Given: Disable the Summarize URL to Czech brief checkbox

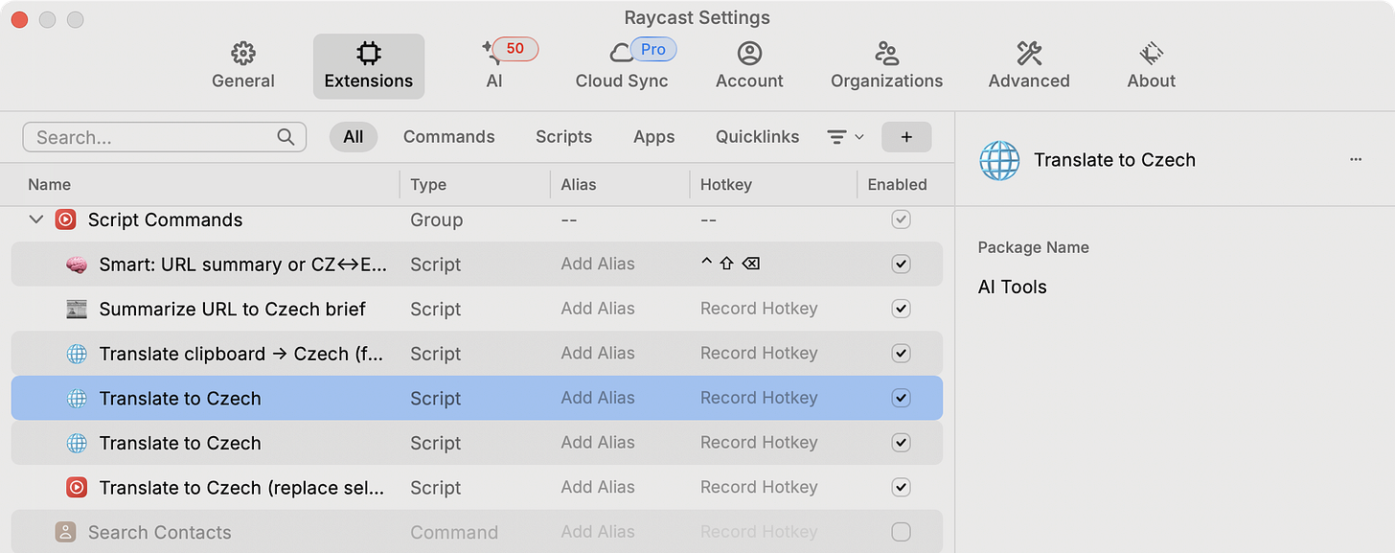Looking at the screenshot, I should pos(901,309).
